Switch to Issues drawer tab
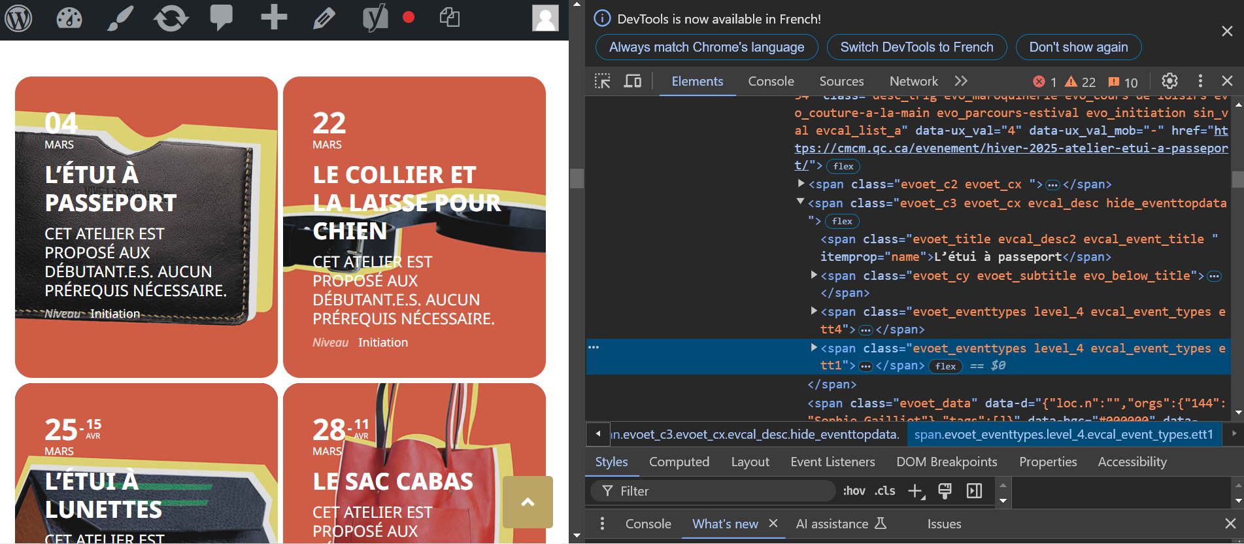The height and width of the screenshot is (544, 1244). [944, 524]
